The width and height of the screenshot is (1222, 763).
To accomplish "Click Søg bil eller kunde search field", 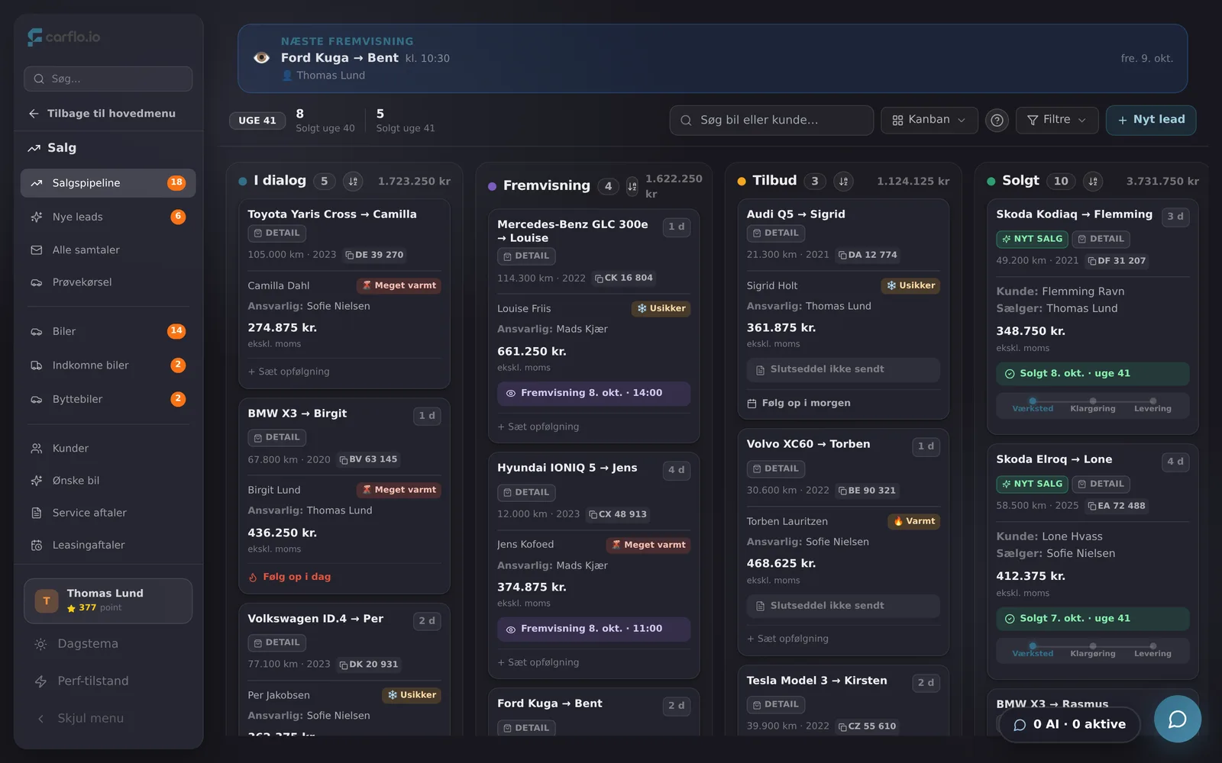I will coord(771,120).
